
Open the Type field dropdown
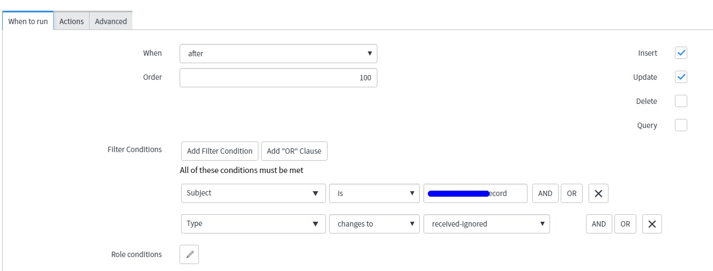(254, 224)
